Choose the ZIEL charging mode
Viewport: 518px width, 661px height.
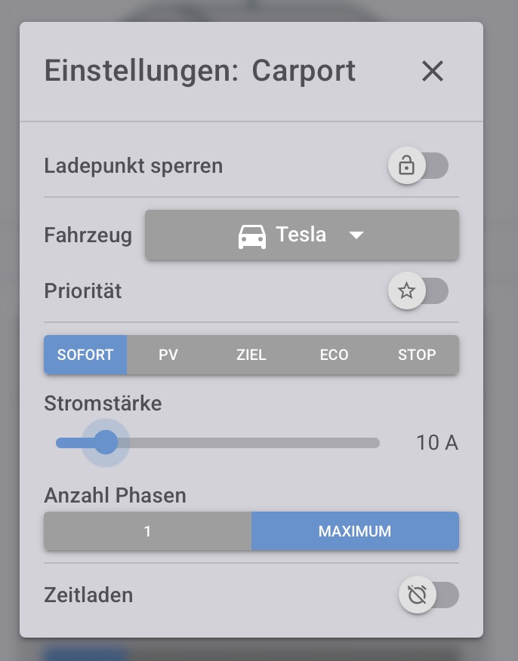click(251, 355)
